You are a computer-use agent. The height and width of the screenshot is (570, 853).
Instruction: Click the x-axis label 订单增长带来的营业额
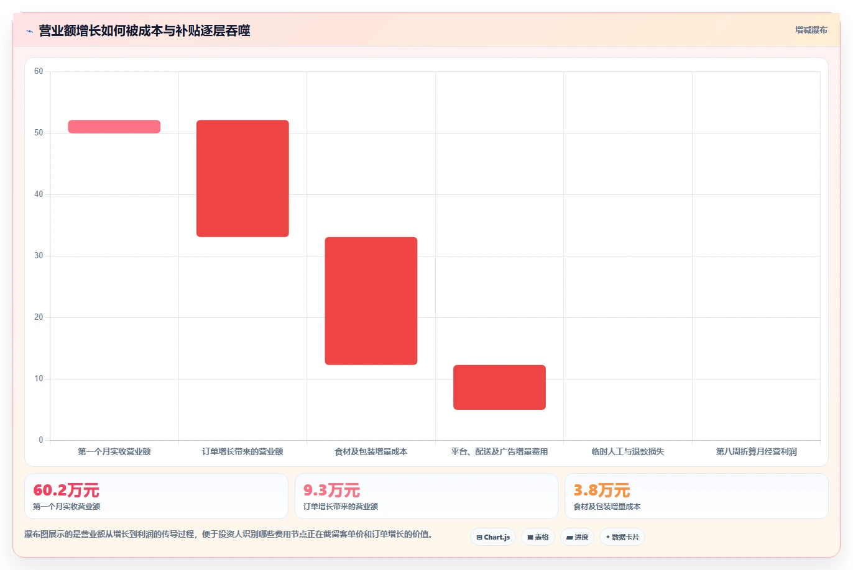(242, 451)
